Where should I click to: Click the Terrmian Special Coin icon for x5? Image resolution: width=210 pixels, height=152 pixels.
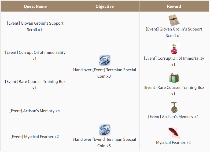[x=105, y=130]
